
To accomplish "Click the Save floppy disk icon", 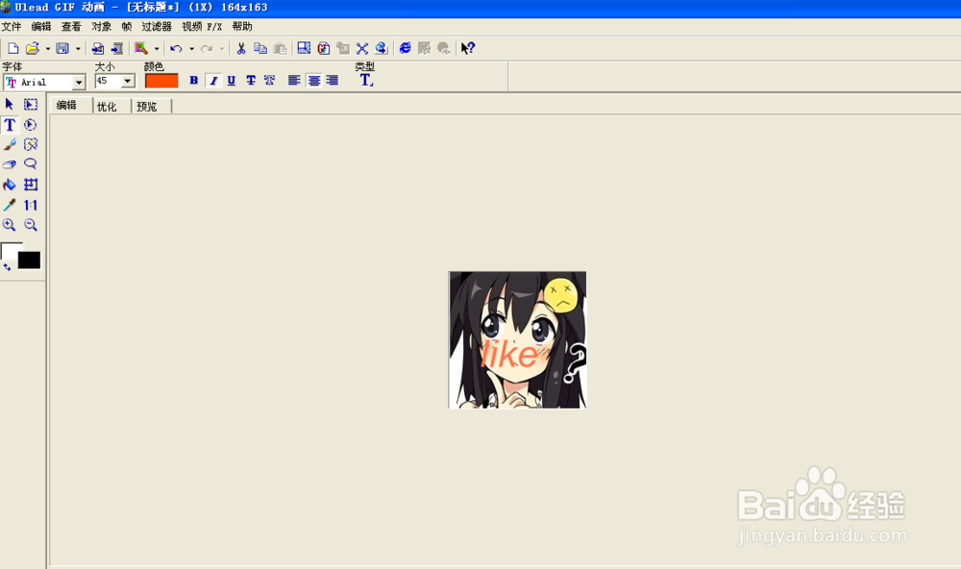I will 62,48.
